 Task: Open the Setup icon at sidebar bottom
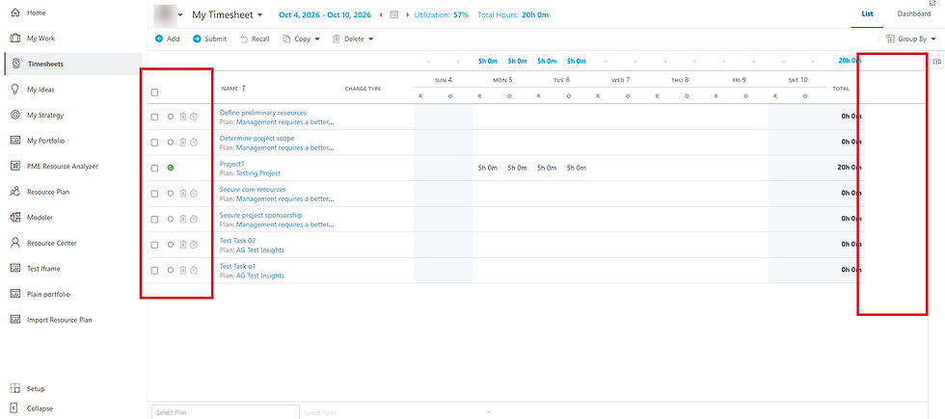pyautogui.click(x=15, y=389)
